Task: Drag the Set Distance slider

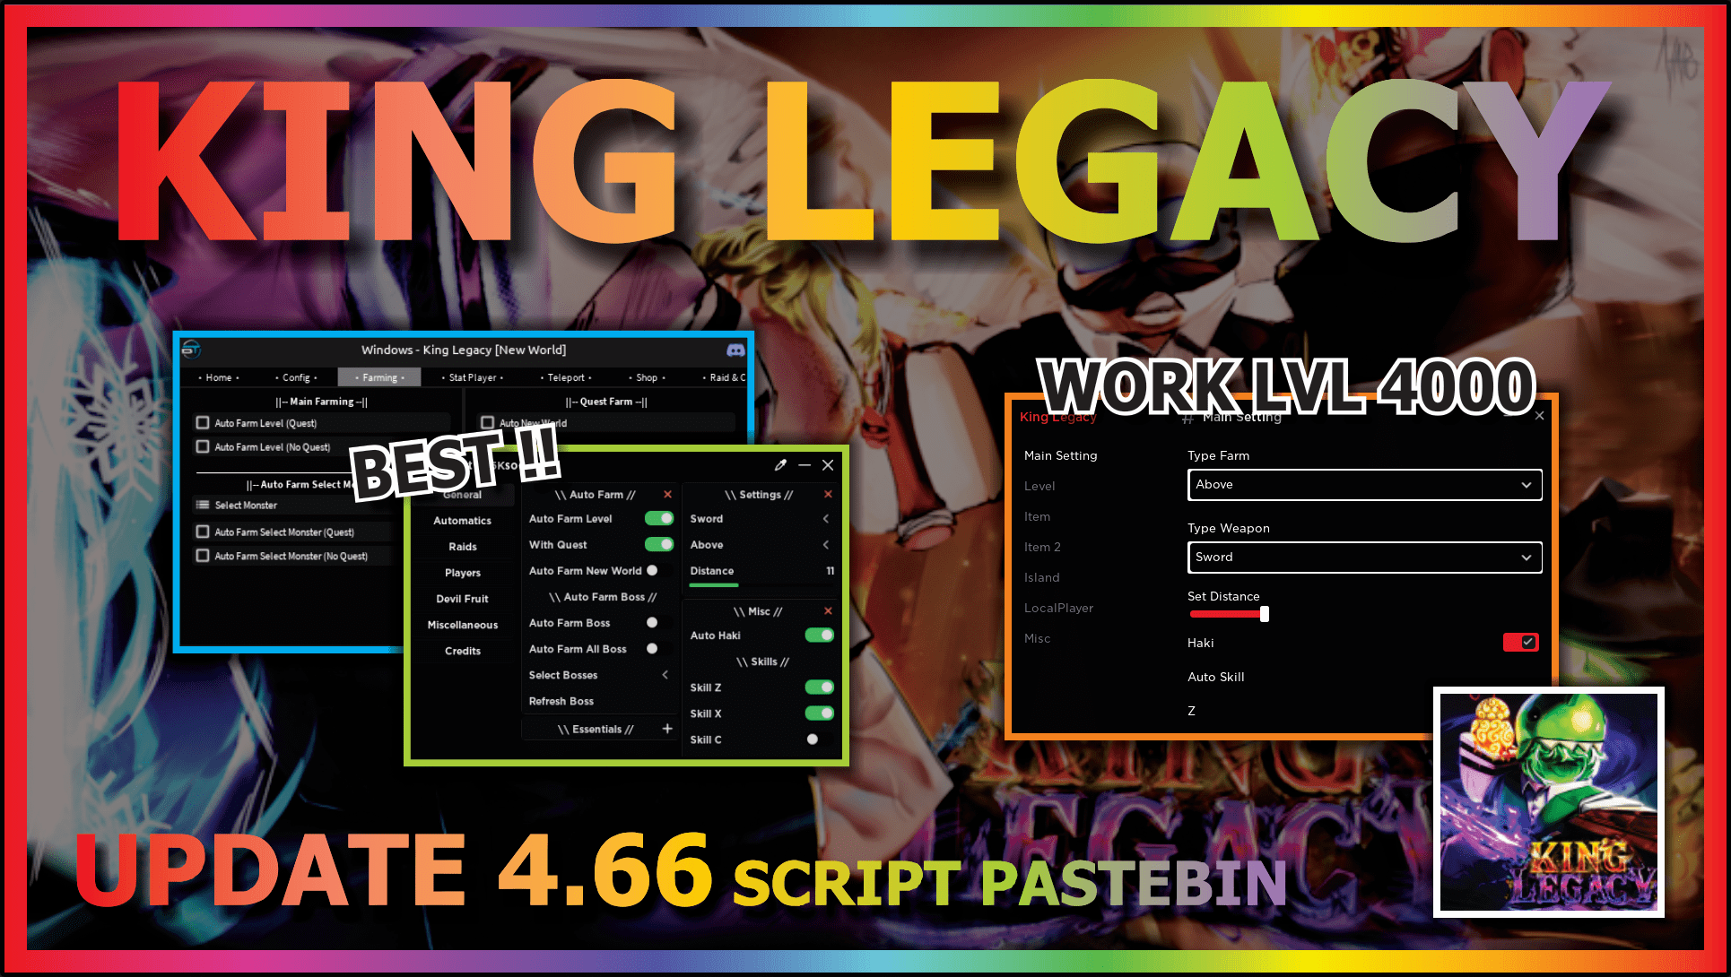Action: point(1264,615)
